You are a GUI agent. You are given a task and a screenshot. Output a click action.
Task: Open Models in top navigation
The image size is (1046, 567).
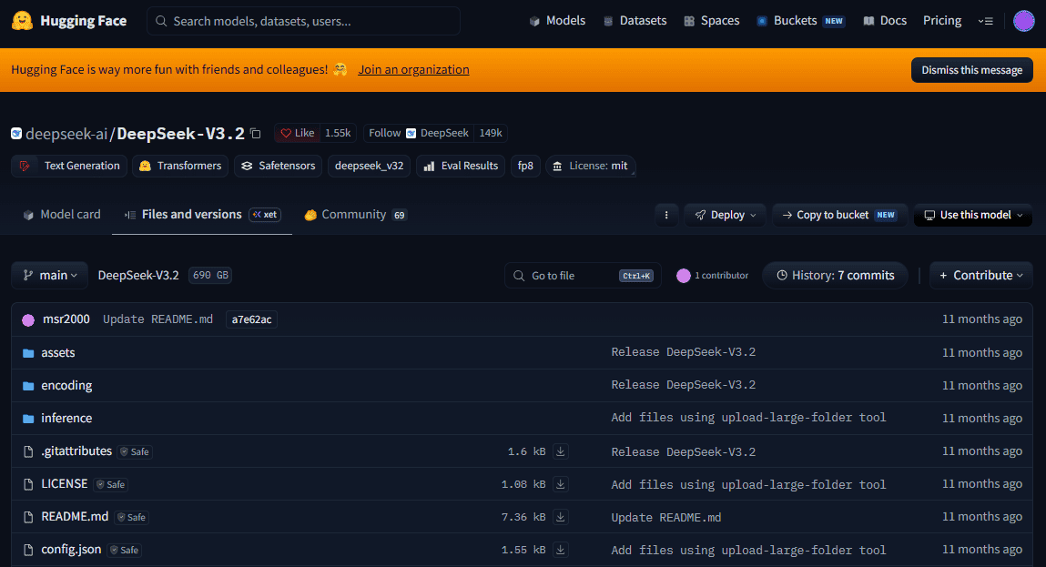pyautogui.click(x=557, y=21)
